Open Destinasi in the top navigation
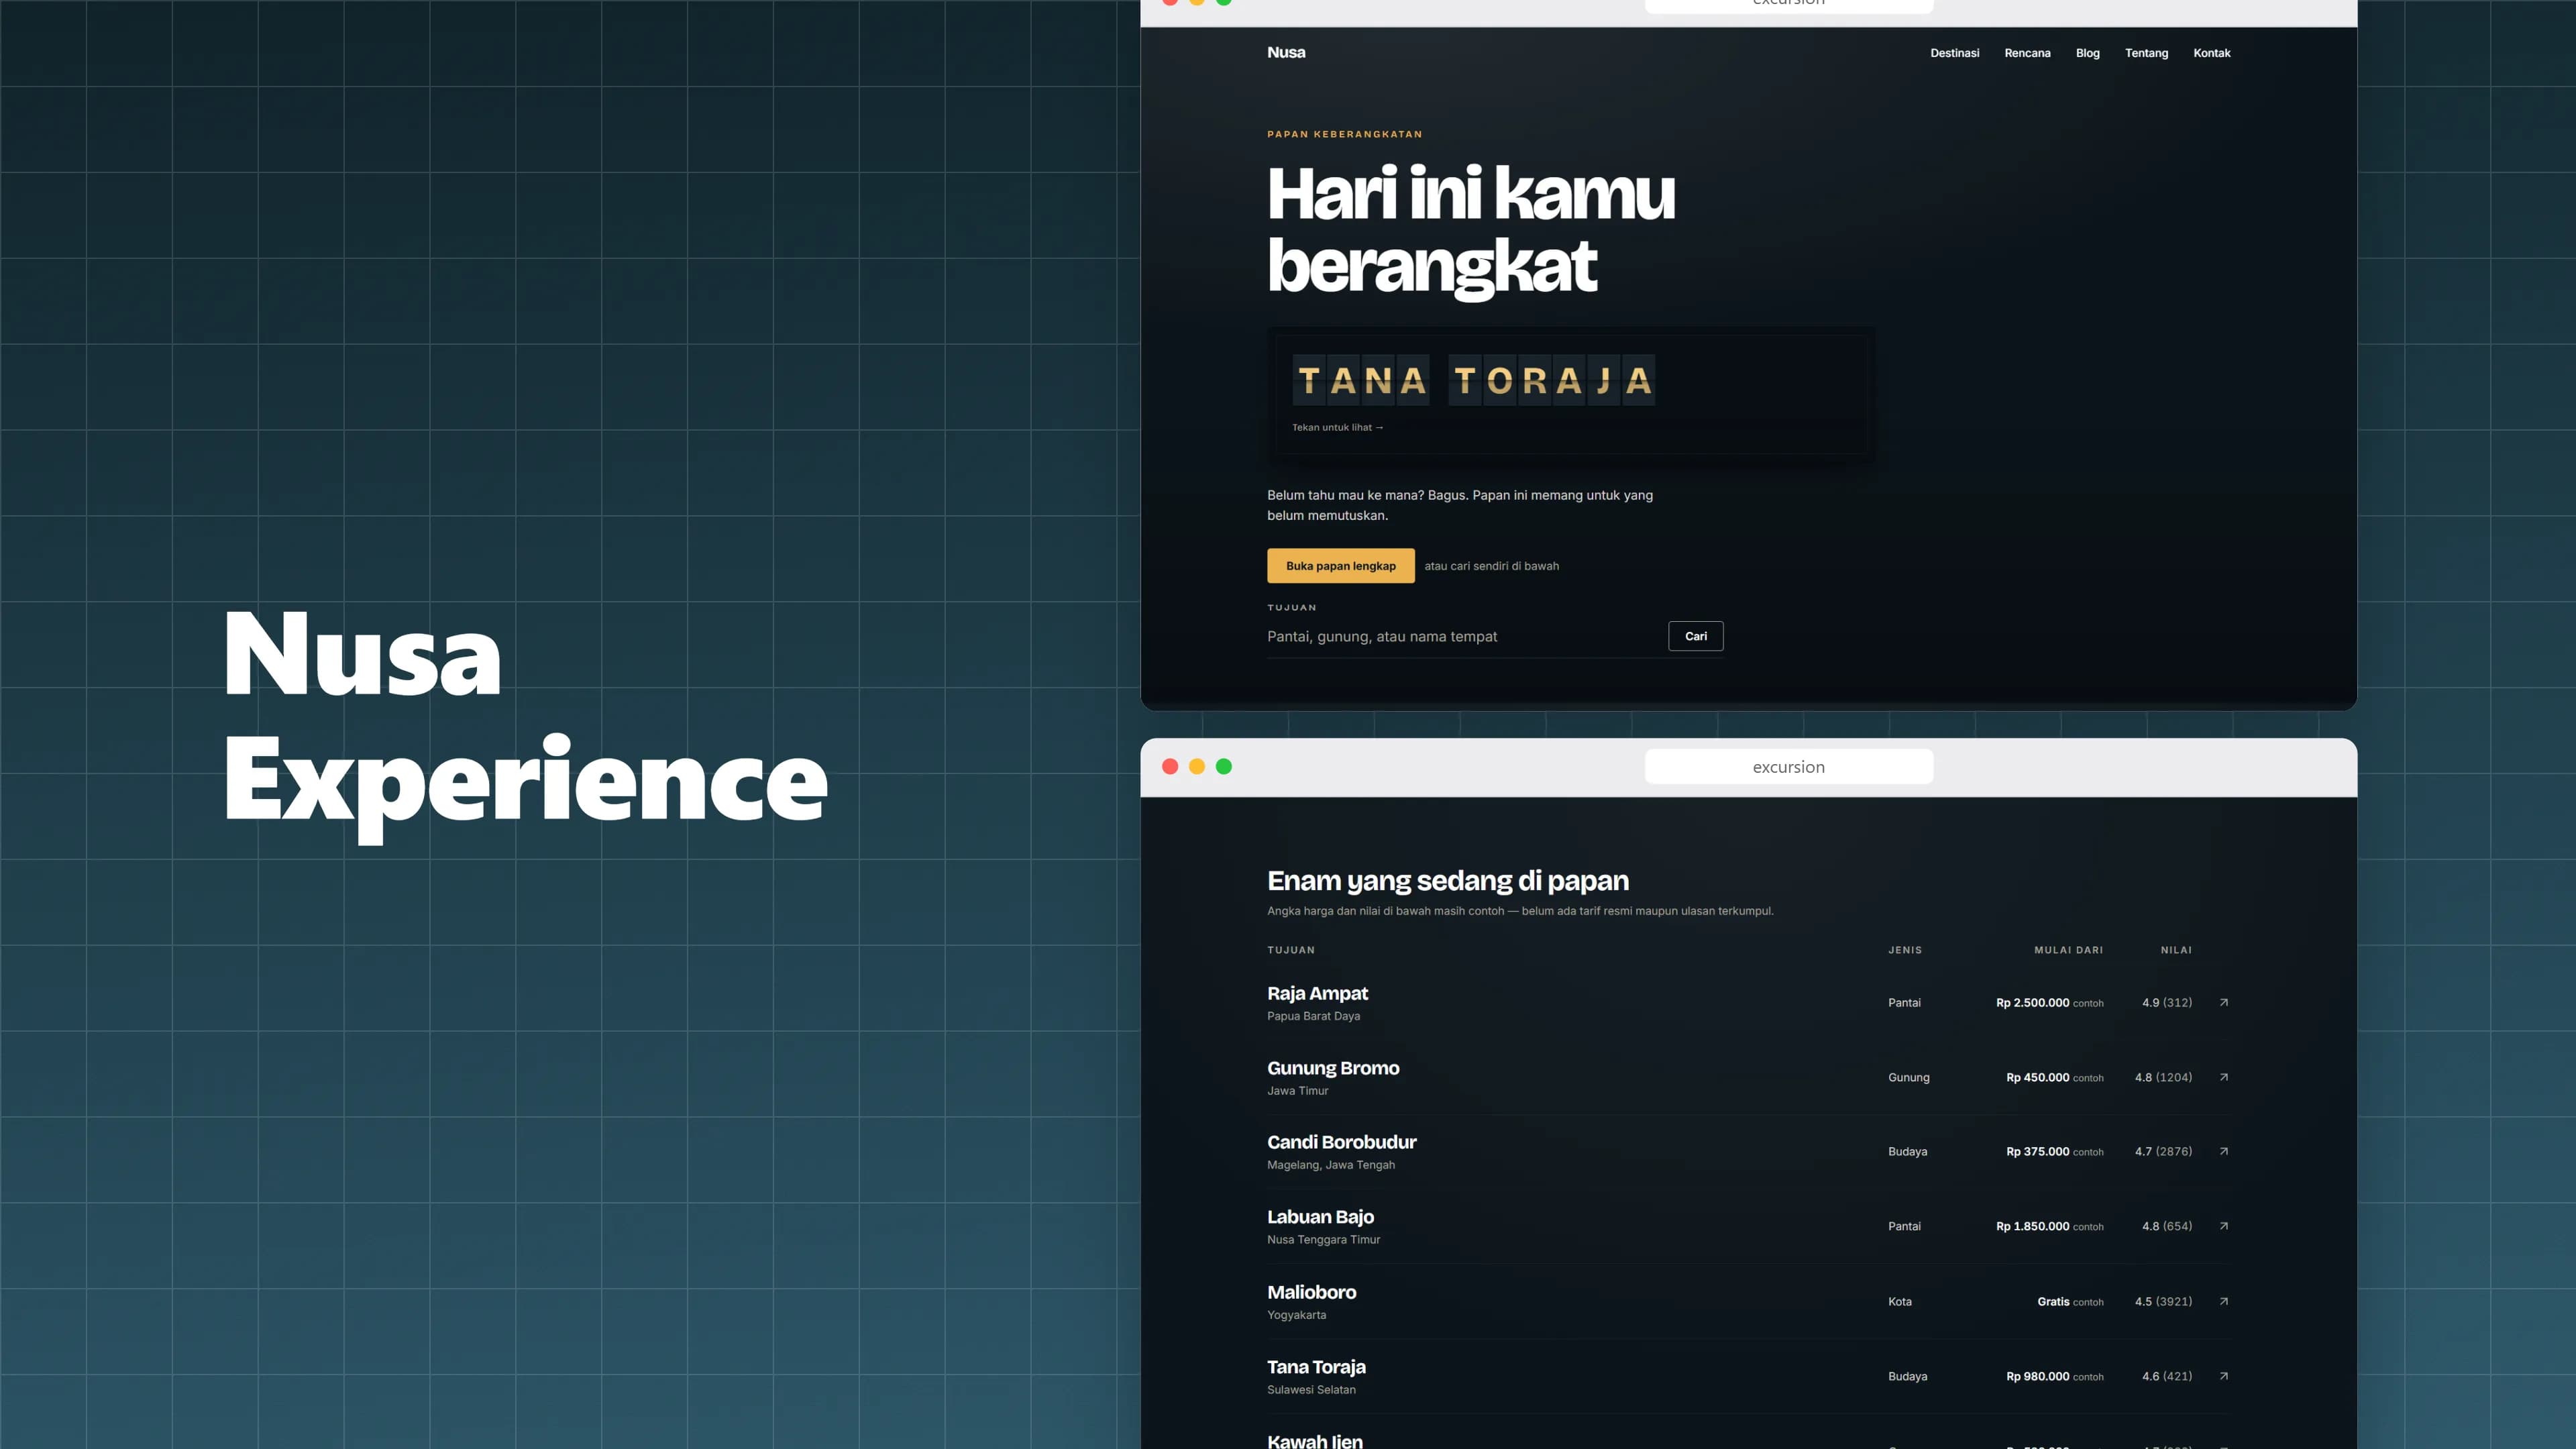Image resolution: width=2576 pixels, height=1449 pixels. (1954, 53)
